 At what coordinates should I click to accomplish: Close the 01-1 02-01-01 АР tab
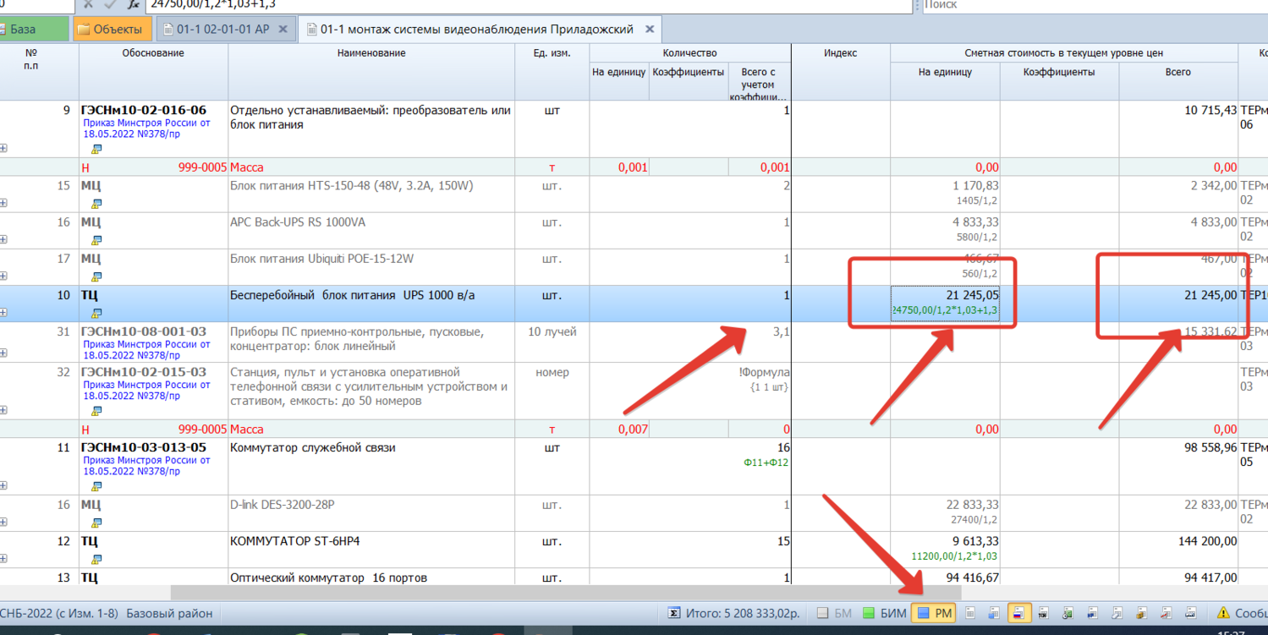[x=283, y=29]
